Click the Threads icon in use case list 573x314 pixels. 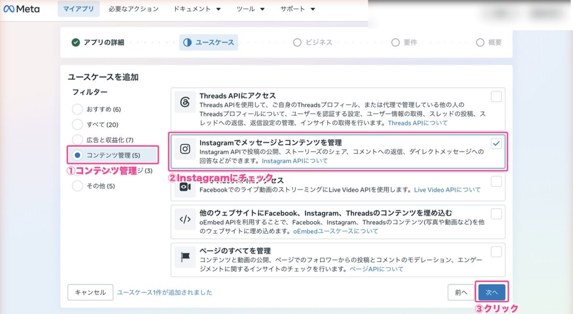pyautogui.click(x=185, y=102)
